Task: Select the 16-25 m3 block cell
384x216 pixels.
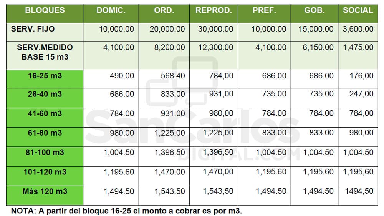Action: tap(45, 79)
